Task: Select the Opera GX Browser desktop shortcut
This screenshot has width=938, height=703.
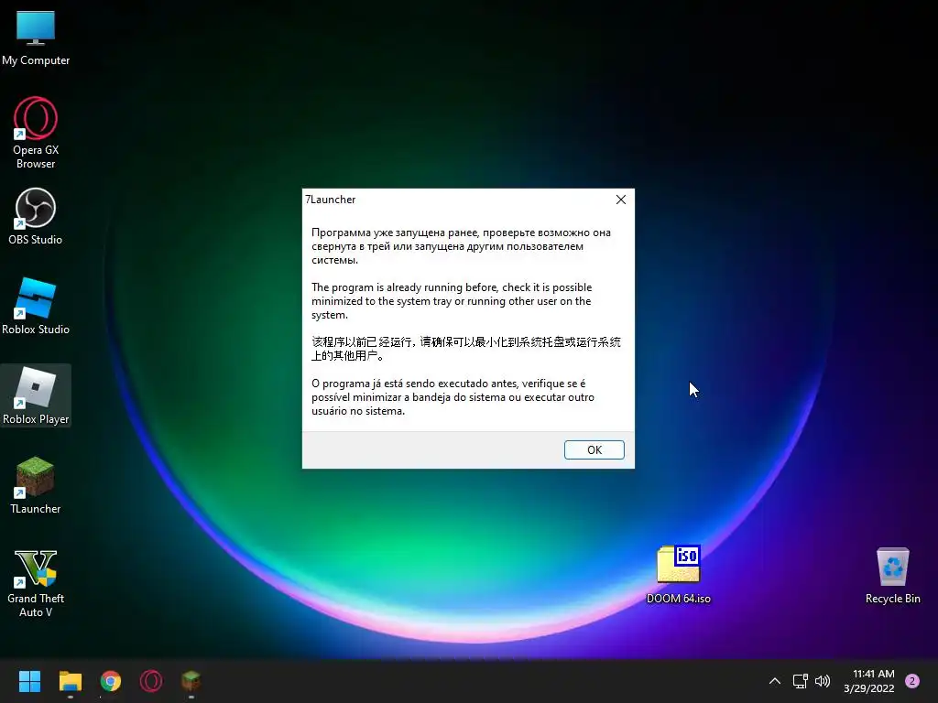Action: pos(36,133)
